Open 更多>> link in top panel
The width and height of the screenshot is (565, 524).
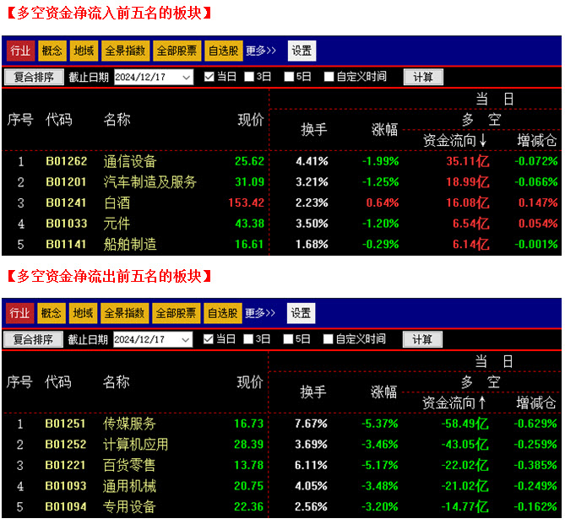tap(261, 51)
